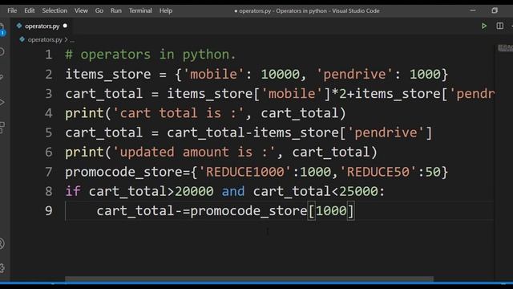Click the number 20000 on line 8

pos(194,191)
